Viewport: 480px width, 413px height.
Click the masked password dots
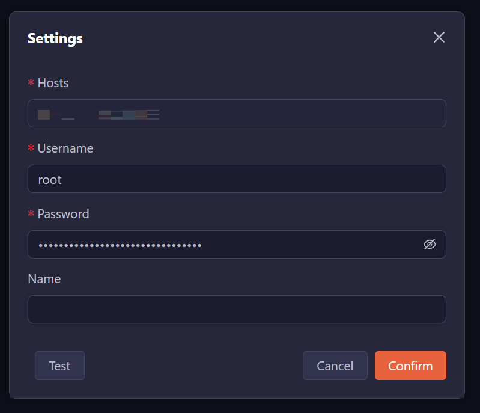[120, 245]
